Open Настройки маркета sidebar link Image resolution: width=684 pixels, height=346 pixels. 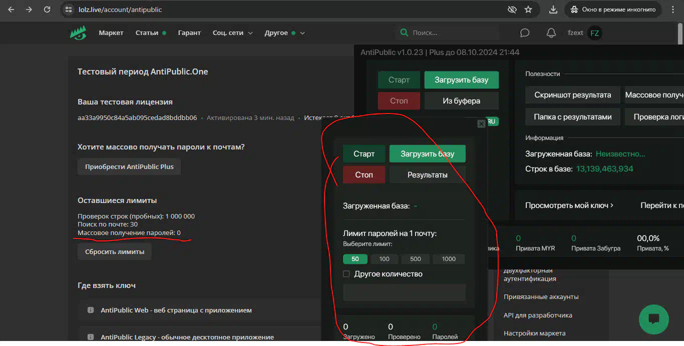534,333
